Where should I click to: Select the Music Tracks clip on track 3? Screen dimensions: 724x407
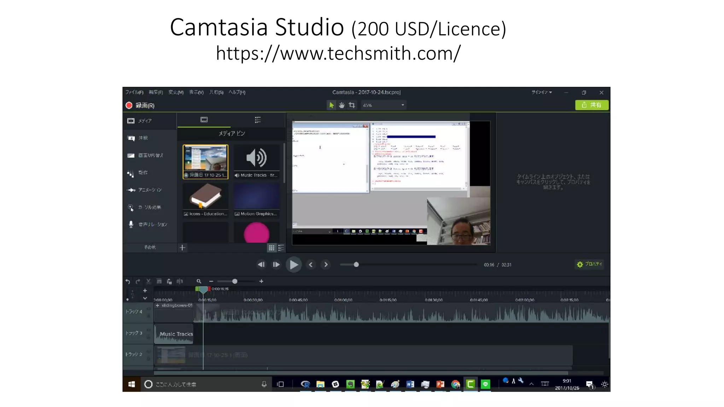pyautogui.click(x=174, y=334)
